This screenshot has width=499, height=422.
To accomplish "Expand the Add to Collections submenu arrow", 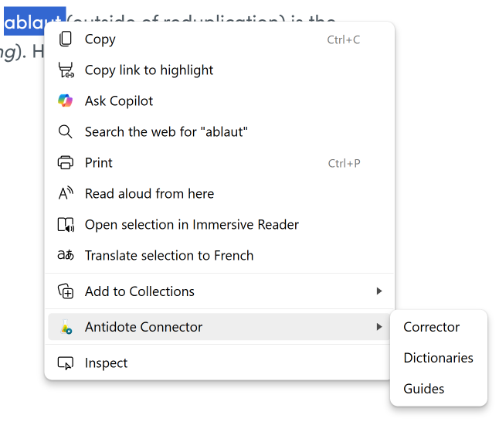I will click(x=378, y=291).
